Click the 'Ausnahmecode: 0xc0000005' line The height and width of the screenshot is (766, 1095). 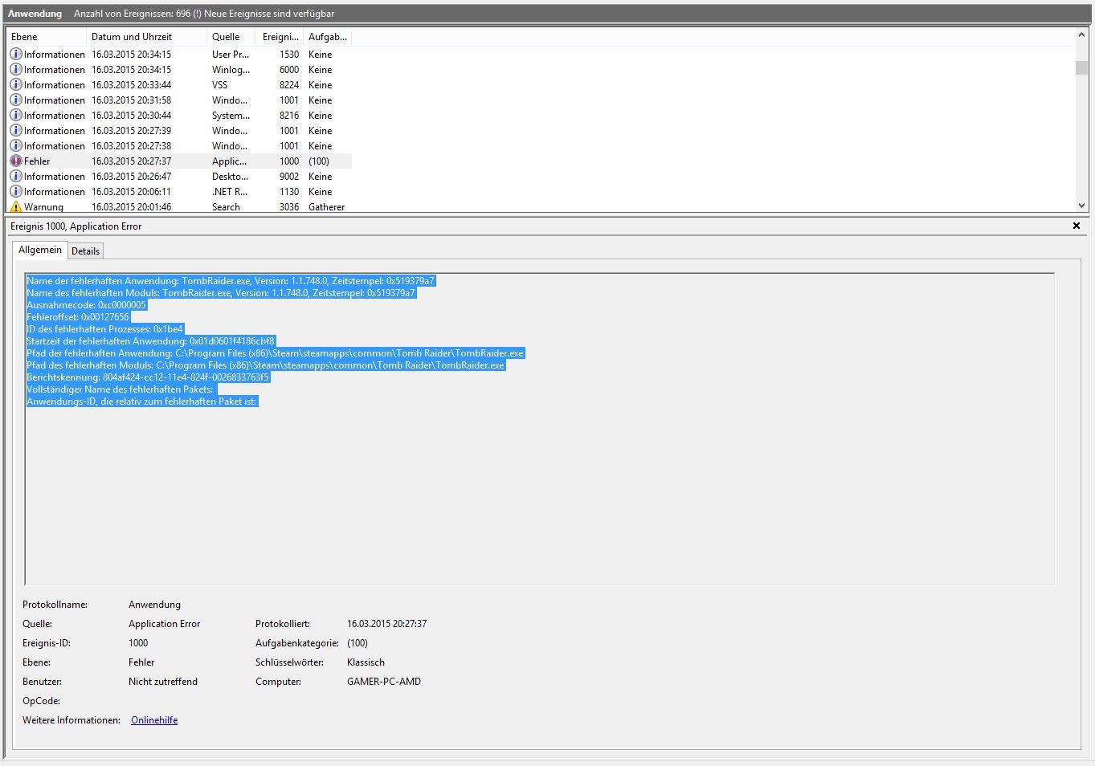click(x=86, y=305)
